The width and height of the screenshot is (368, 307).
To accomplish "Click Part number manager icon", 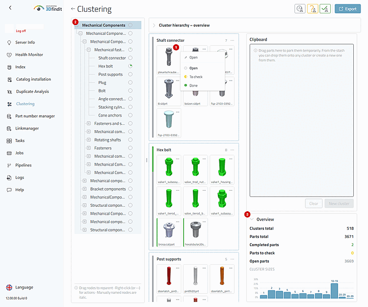I will [9, 116].
